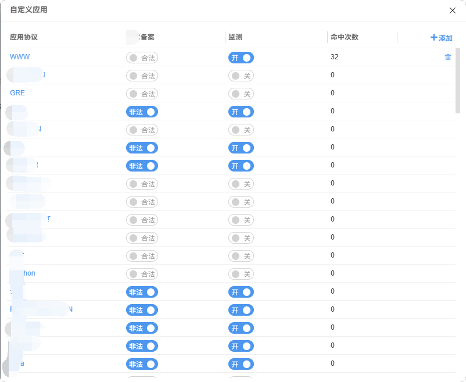Delete the WWW row with trash icon

[x=447, y=57]
